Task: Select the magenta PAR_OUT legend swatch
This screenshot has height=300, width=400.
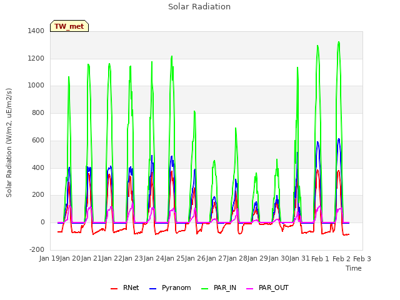Action: point(250,289)
